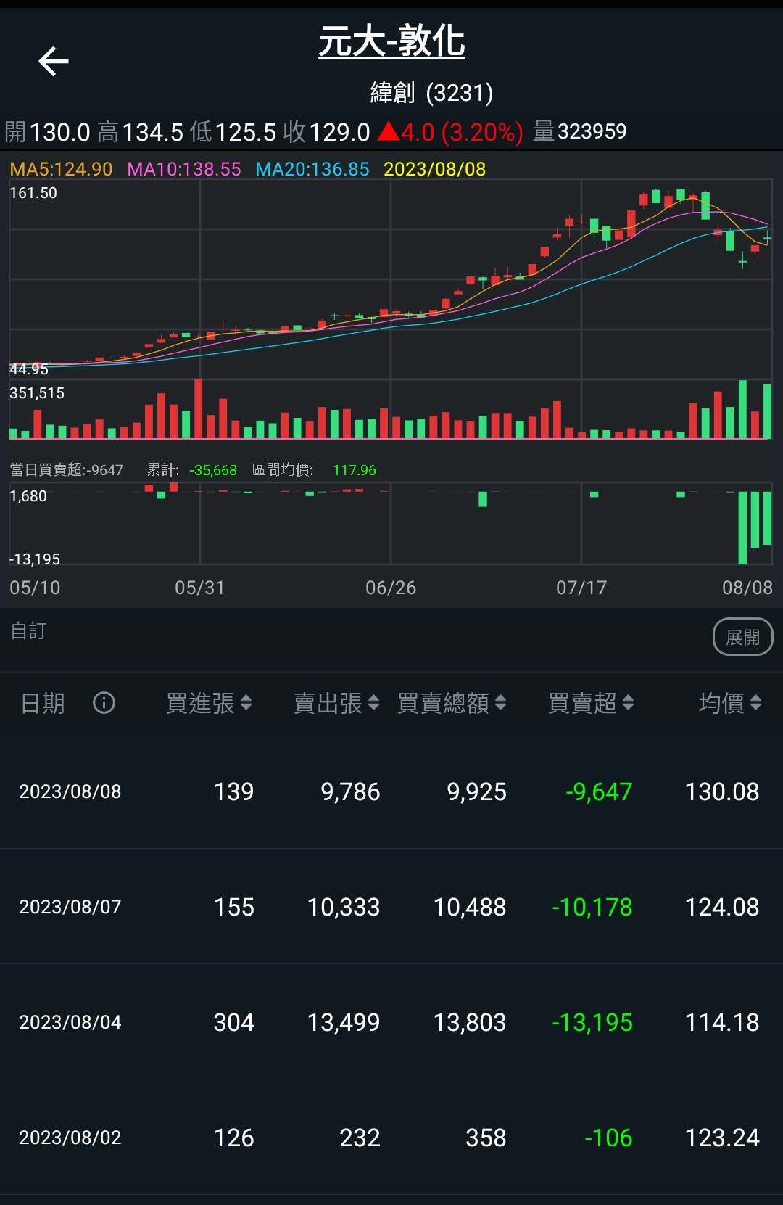The image size is (783, 1205).
Task: Open the 2023/08/04 row
Action: (391, 1022)
